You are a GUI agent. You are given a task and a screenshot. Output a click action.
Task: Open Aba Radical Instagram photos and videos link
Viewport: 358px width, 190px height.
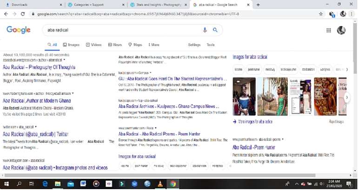[55, 168]
